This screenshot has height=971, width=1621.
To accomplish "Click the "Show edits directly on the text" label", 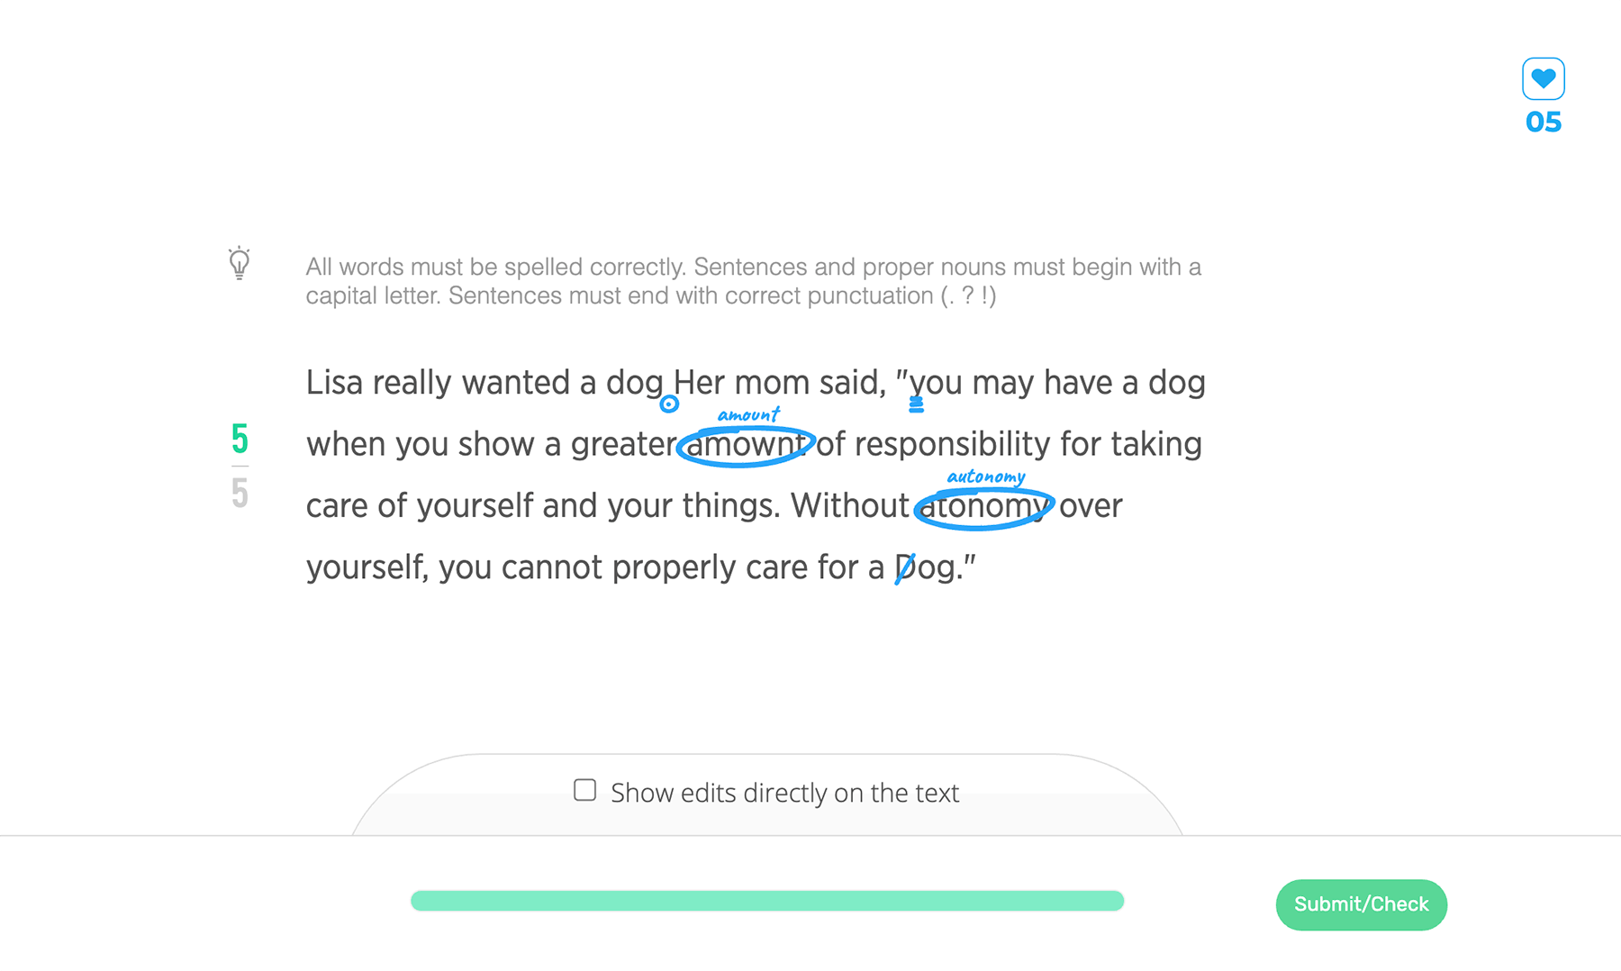I will click(784, 793).
